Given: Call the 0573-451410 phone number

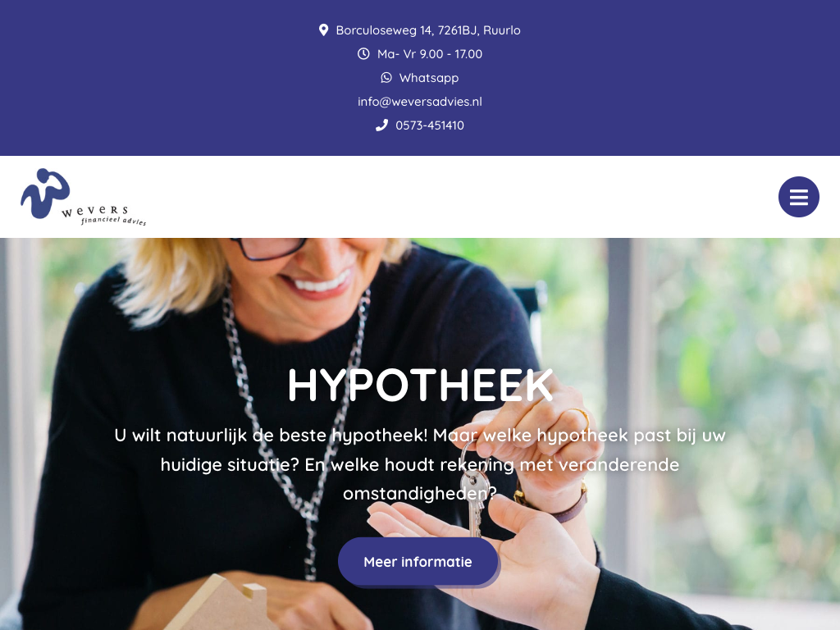Looking at the screenshot, I should (430, 126).
